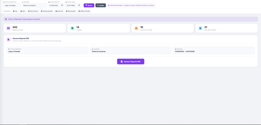Open the Tipo de Reporte dropdown
The height and width of the screenshot is (125, 261).
pos(12,6)
